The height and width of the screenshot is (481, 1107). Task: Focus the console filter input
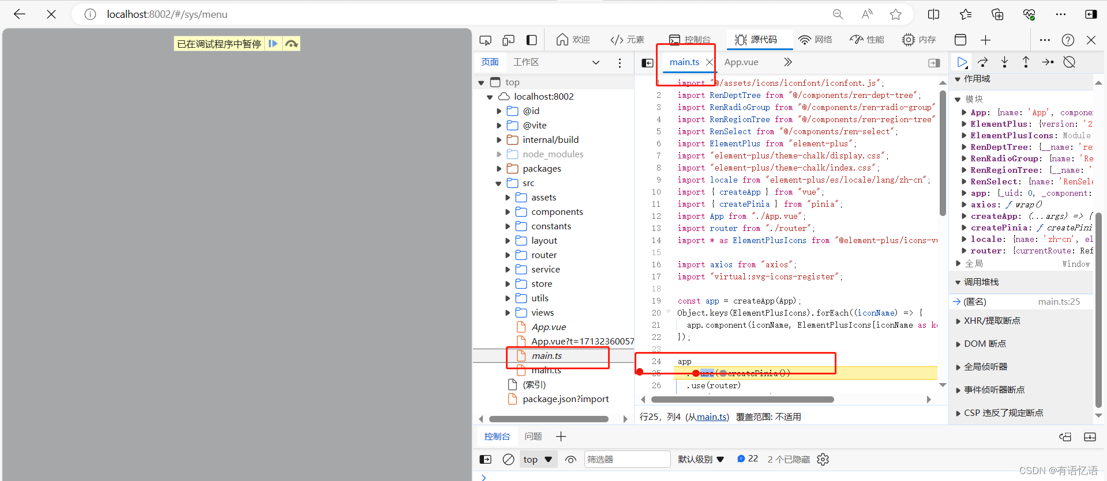tap(627, 459)
